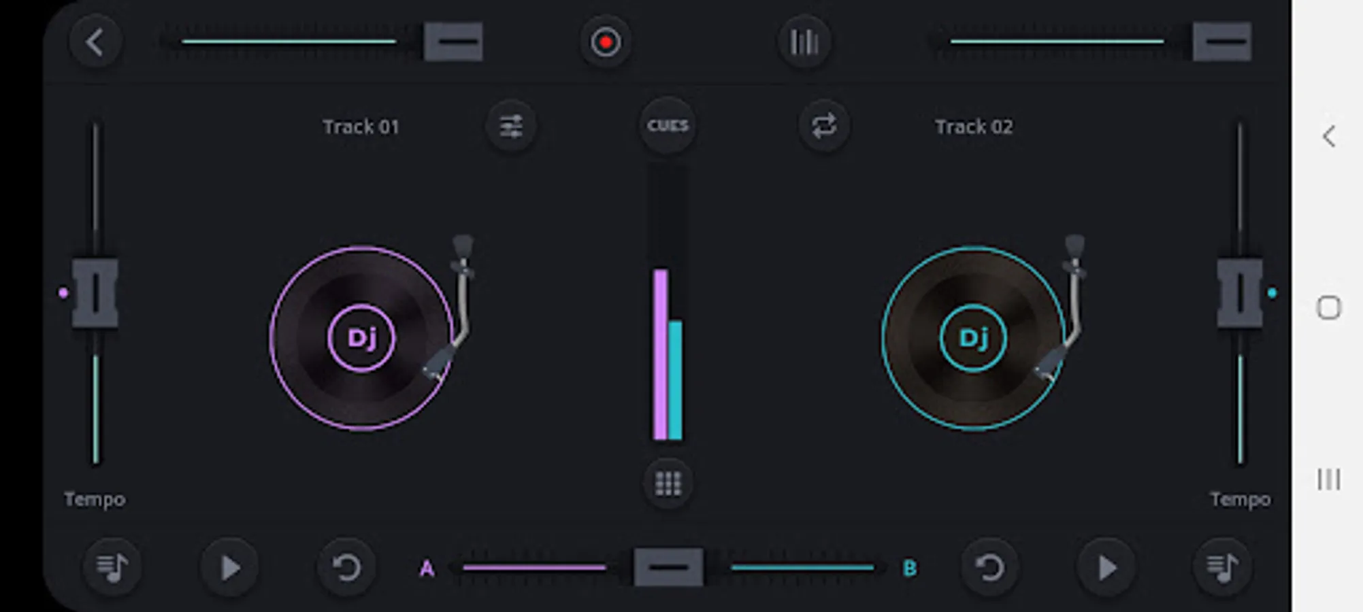Click the right Tempo label
The width and height of the screenshot is (1363, 612).
point(1240,500)
